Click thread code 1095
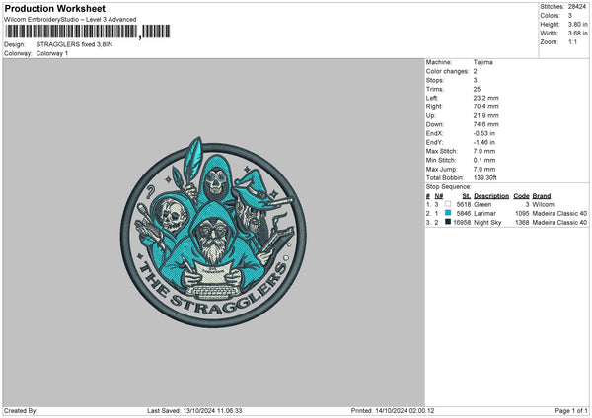This screenshot has width=592, height=418. point(522,214)
